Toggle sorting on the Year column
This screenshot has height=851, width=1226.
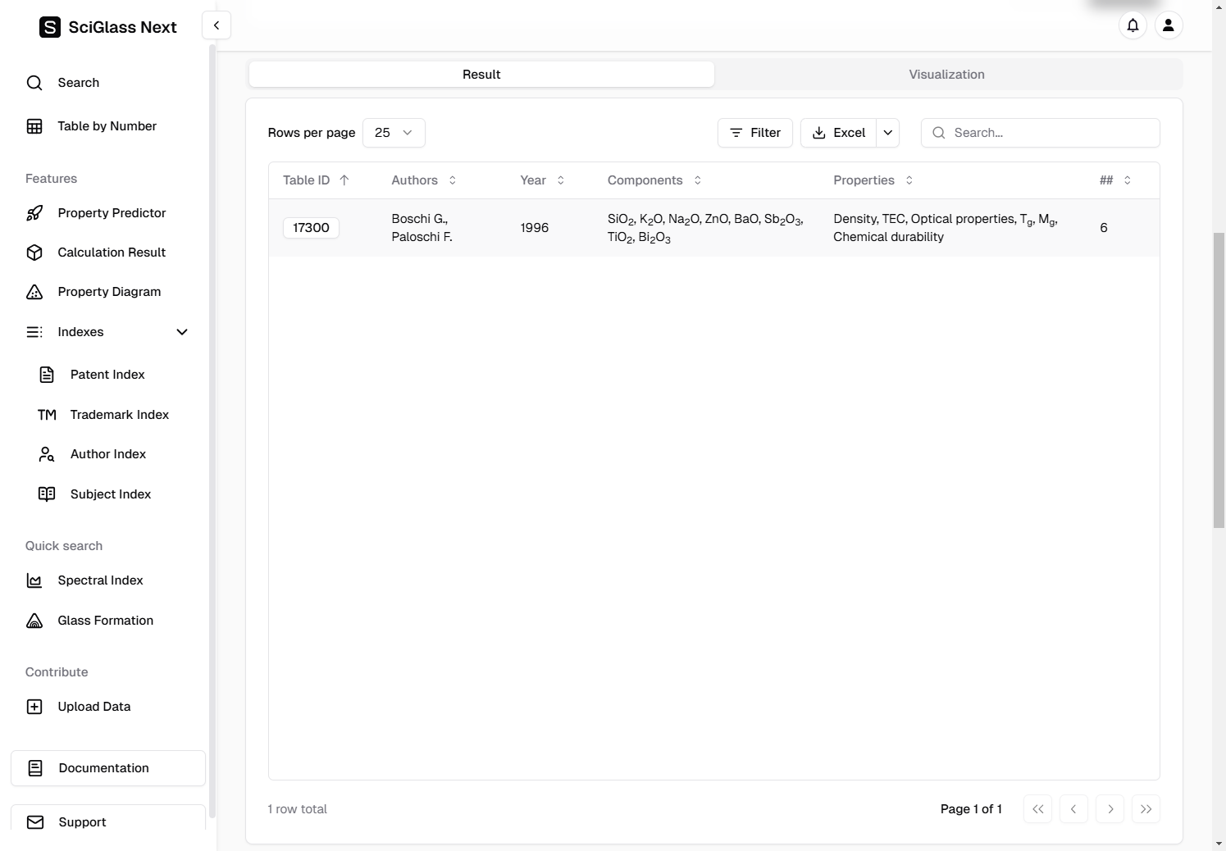(542, 180)
